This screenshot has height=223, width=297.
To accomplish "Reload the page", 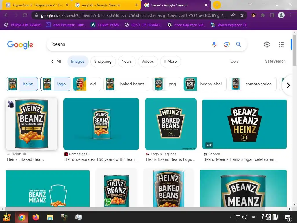I will pyautogui.click(x=25, y=15).
